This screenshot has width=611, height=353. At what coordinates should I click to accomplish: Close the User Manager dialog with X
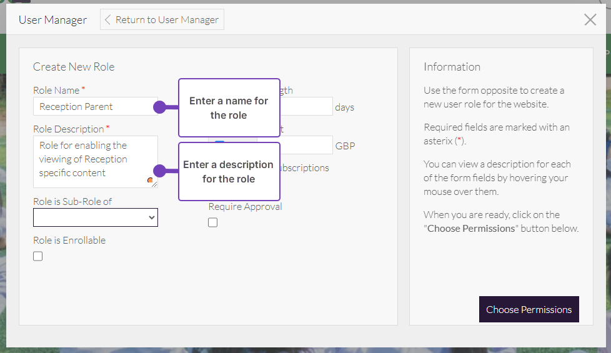coord(590,20)
